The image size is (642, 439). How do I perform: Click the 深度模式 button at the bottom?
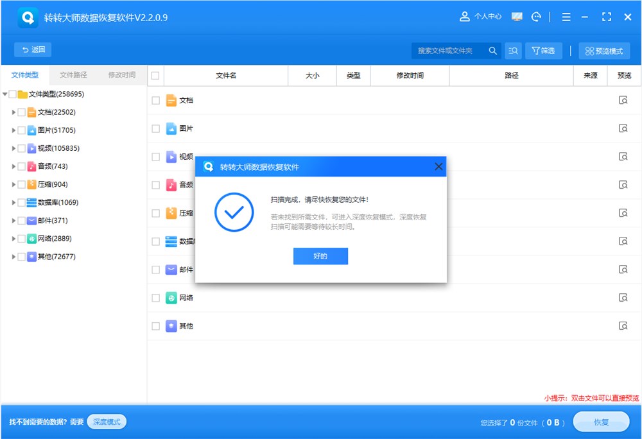coord(107,422)
